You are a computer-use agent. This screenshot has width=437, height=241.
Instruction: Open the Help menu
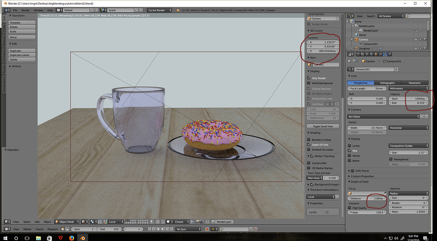(x=50, y=10)
